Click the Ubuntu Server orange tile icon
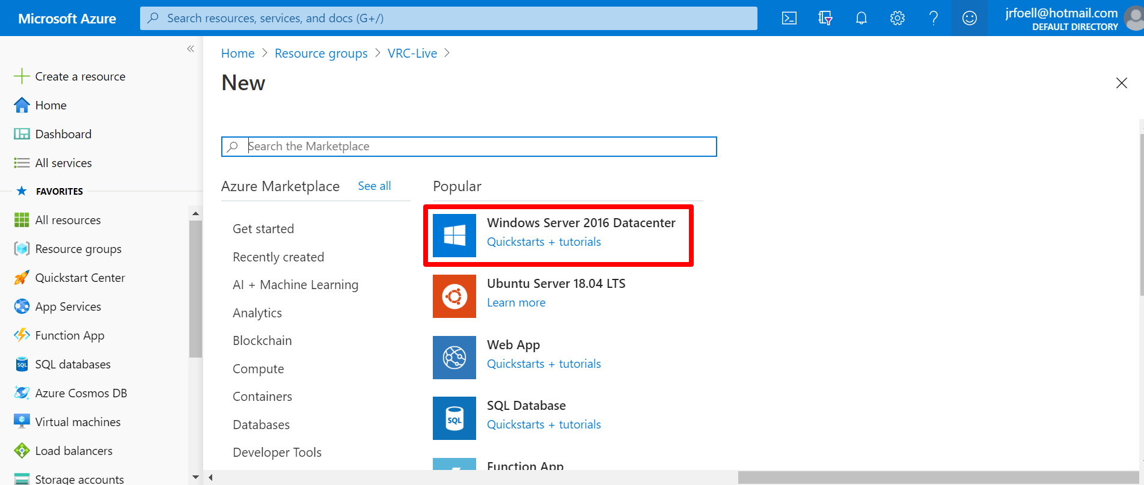 coord(454,296)
